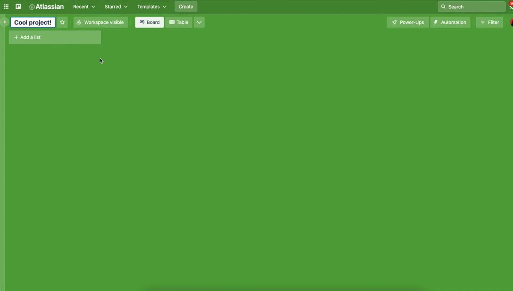
Task: Expand more views dropdown chevron
Action: (x=199, y=22)
